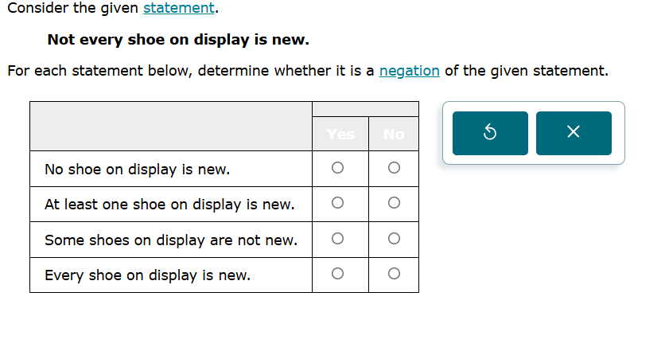
Task: Click the "Every shoe on display is new." text
Action: pos(147,275)
